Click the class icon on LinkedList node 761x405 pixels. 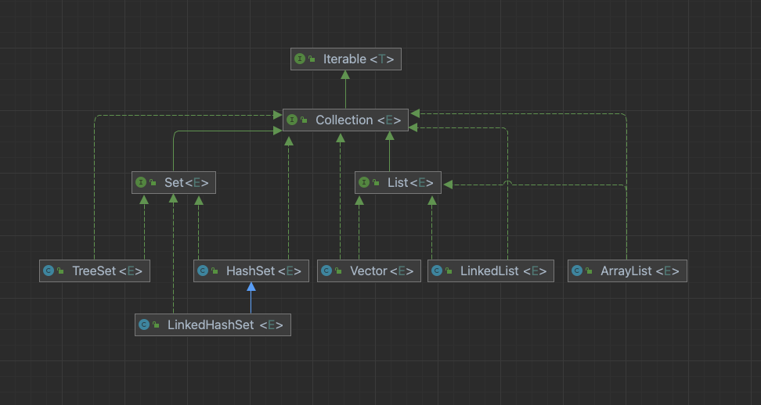click(437, 271)
